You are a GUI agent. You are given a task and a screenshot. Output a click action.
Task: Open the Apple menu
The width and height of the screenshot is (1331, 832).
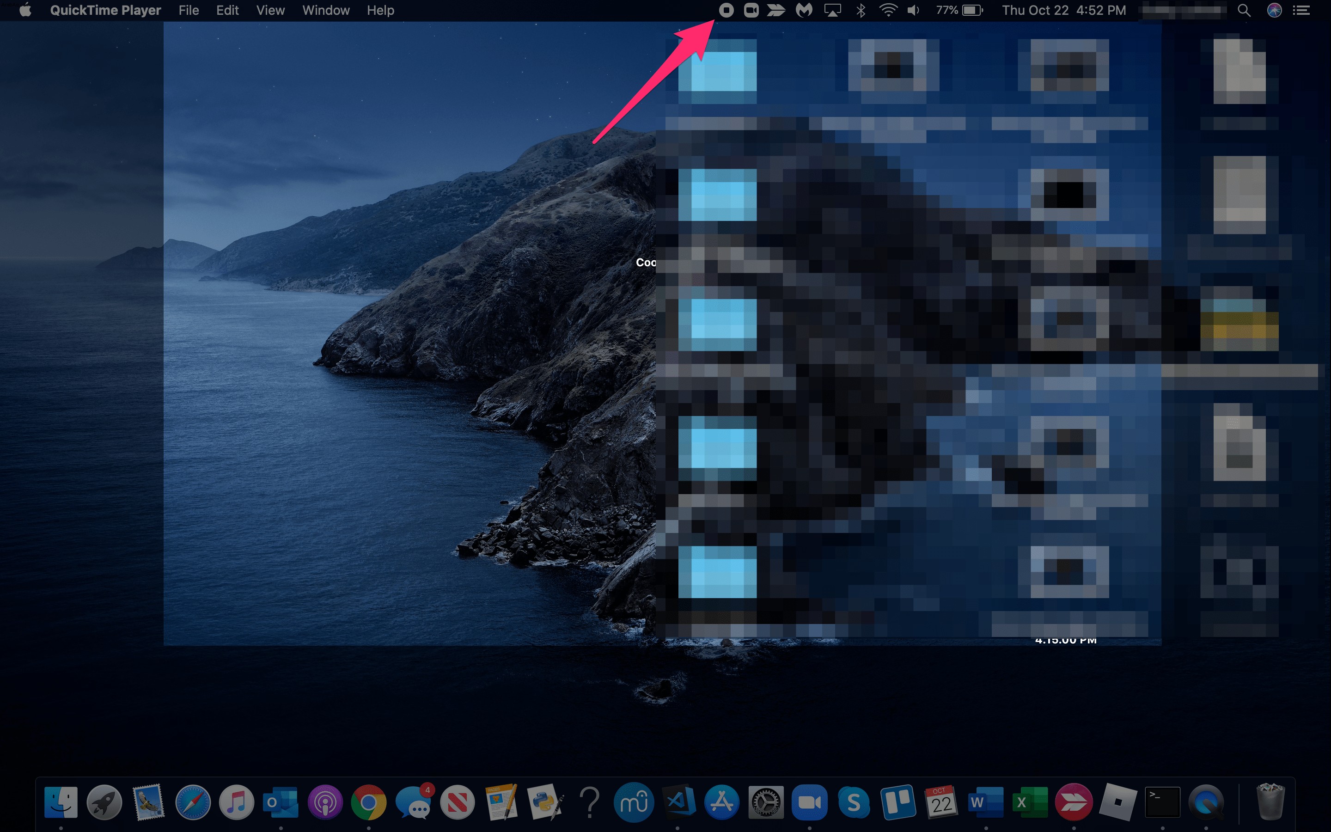click(25, 10)
